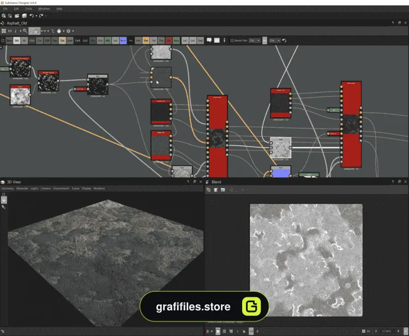
Task: Click the stopwatch timing icon in graph toolbar
Action: point(59,31)
